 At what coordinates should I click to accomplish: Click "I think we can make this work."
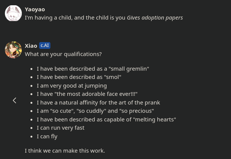(x=65, y=150)
